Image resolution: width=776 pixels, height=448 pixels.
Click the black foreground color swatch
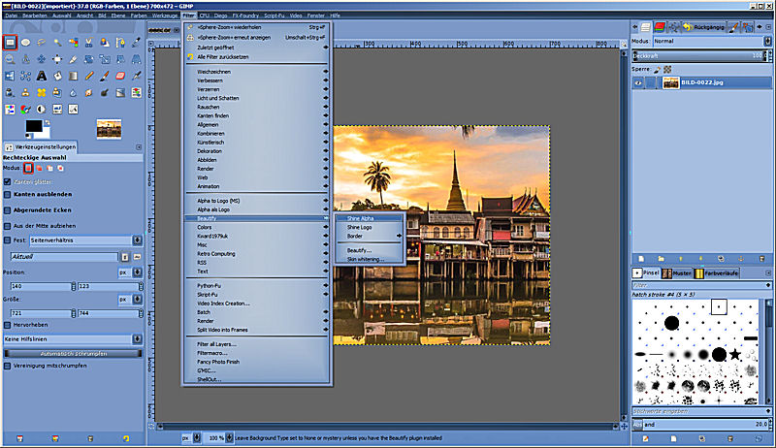34,126
